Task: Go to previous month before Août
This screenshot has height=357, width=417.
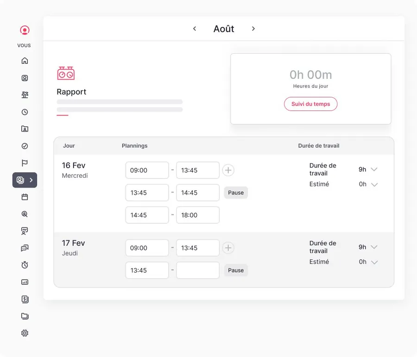Action: 195,29
